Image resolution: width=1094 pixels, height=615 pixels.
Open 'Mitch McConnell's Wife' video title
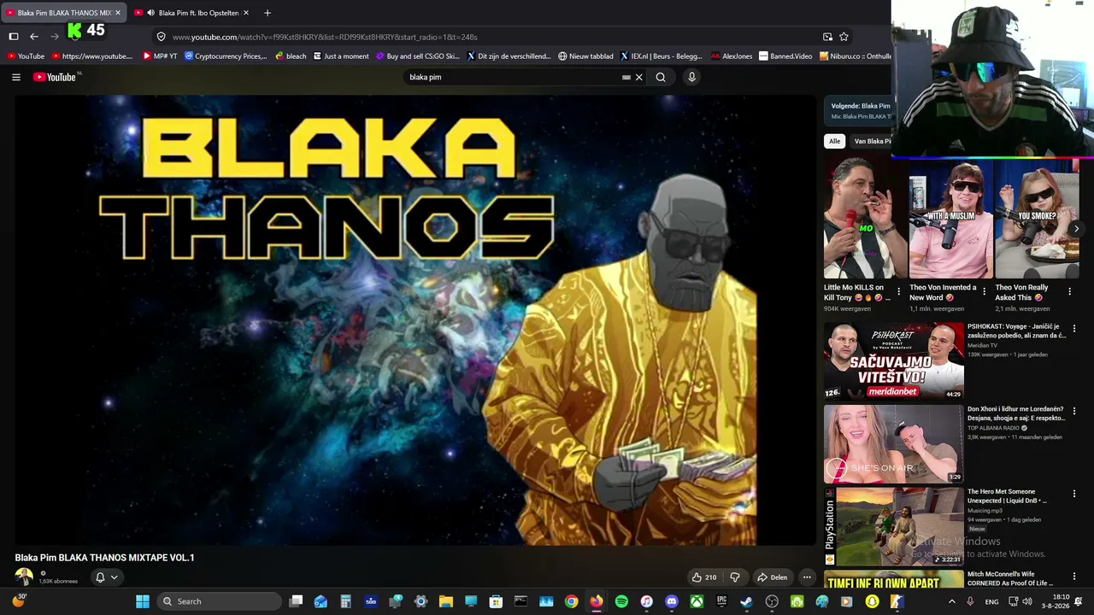tap(1009, 578)
